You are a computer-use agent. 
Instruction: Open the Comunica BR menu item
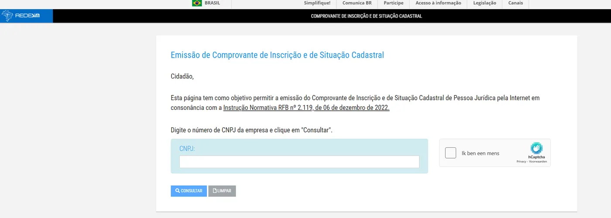(357, 3)
